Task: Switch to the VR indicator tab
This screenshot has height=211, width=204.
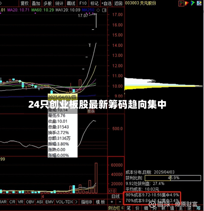Action: [x=20, y=202]
